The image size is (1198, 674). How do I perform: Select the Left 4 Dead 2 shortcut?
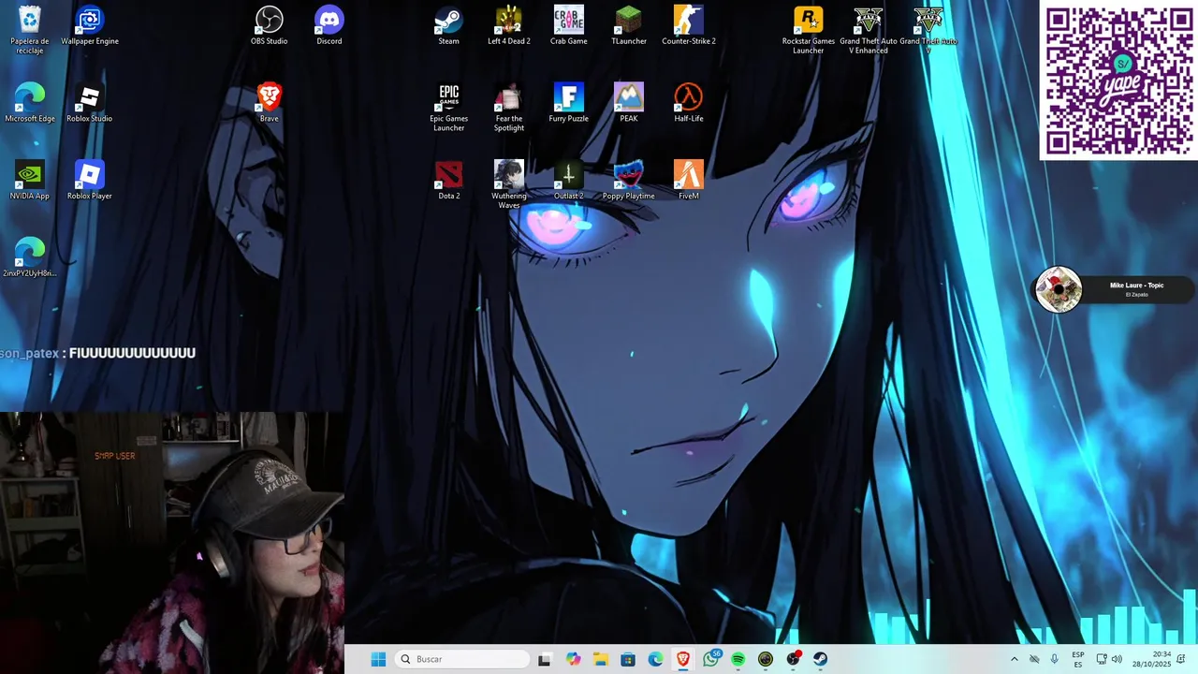coord(509,25)
